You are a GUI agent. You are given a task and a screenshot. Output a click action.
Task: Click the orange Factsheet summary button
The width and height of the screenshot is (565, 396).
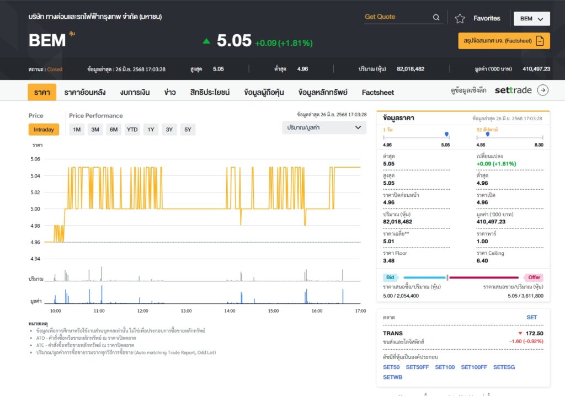[504, 41]
